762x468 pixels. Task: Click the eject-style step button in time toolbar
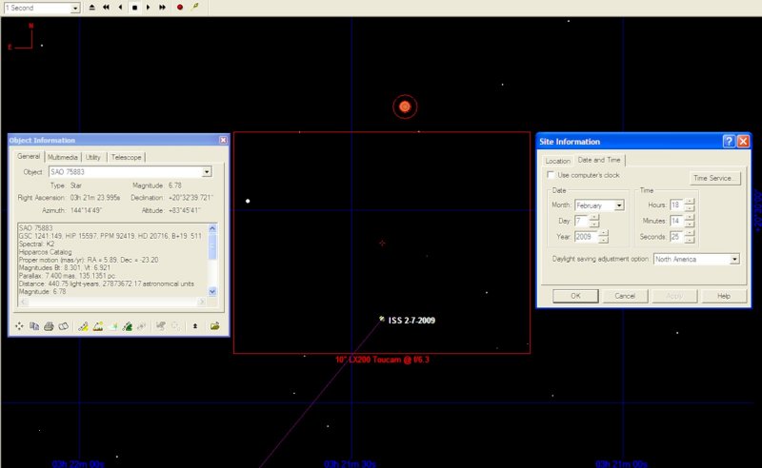click(x=91, y=8)
